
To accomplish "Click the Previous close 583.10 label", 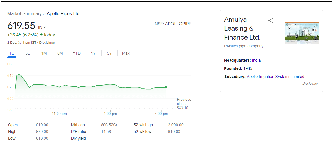I will [184, 104].
